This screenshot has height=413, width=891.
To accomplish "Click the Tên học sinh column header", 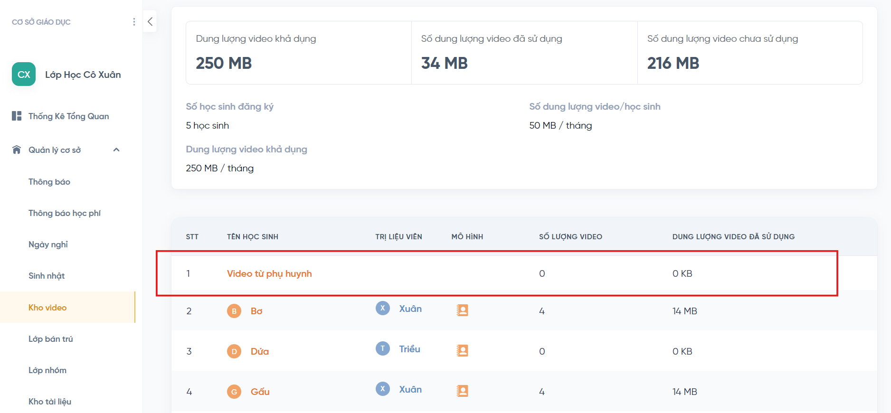I will tap(253, 237).
